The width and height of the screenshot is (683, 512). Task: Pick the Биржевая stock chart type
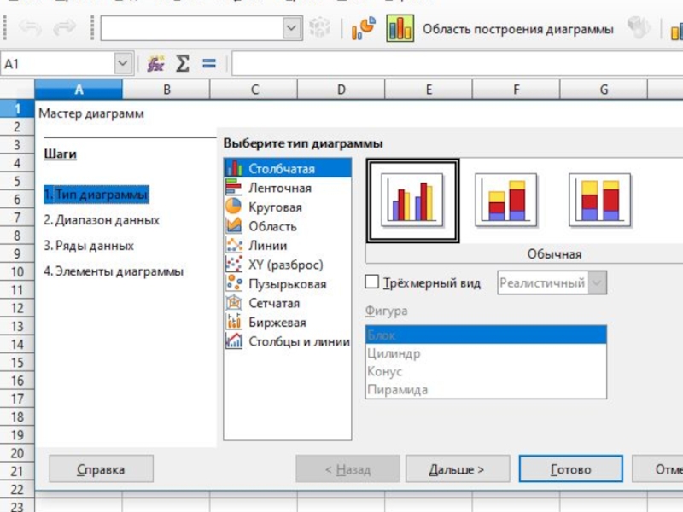tap(277, 323)
